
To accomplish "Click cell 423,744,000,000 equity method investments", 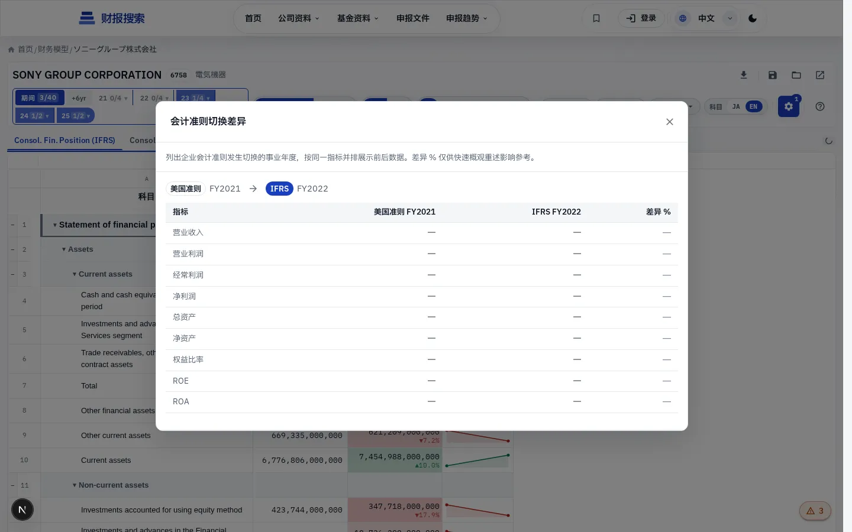I will [x=301, y=510].
